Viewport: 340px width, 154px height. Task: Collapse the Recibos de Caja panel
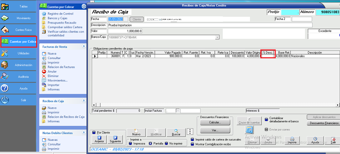[84, 101]
